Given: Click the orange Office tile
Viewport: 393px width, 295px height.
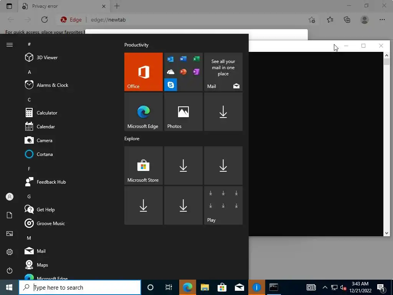Looking at the screenshot, I should [144, 72].
